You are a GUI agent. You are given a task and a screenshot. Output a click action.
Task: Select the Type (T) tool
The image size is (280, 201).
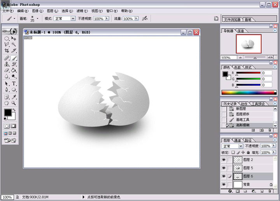point(14,83)
